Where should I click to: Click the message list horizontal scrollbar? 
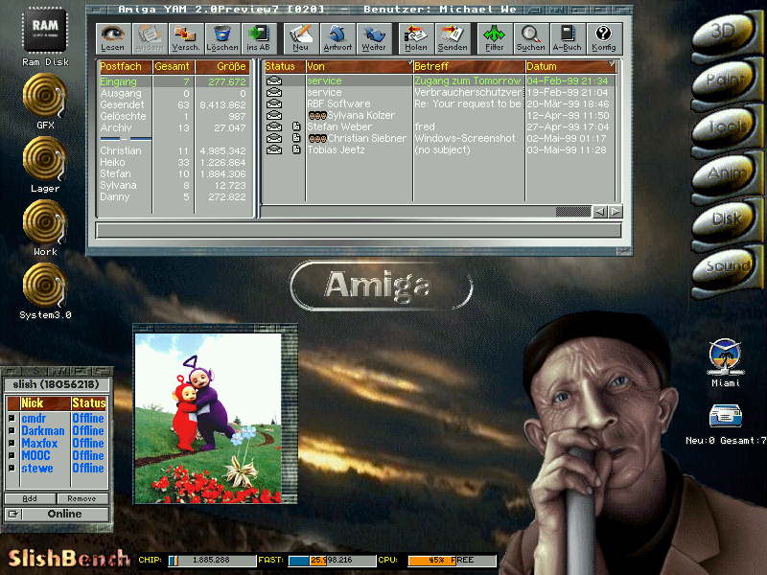571,211
